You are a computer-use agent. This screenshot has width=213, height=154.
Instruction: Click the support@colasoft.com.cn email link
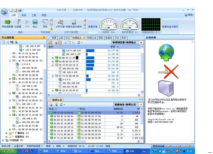pyautogui.click(x=161, y=119)
